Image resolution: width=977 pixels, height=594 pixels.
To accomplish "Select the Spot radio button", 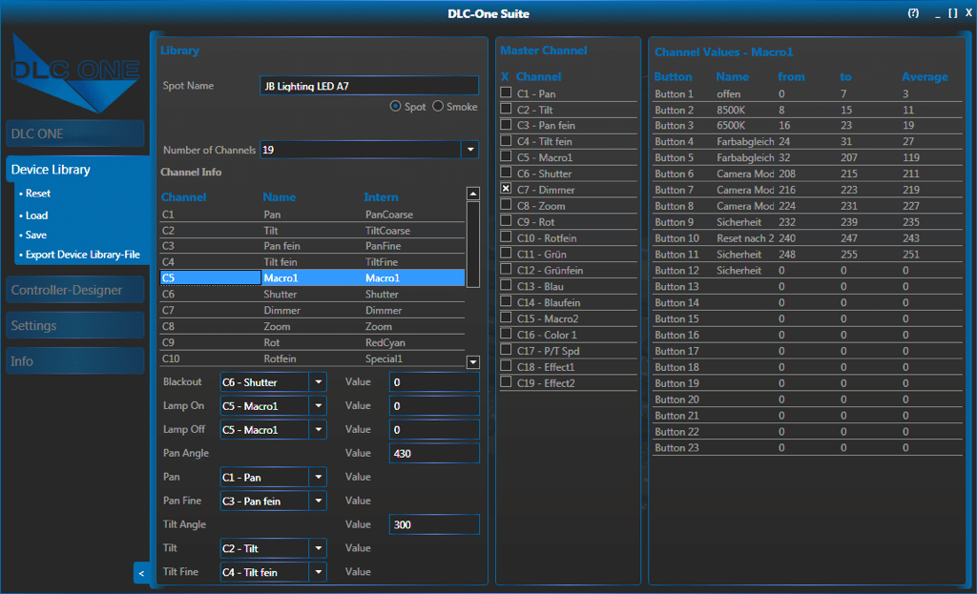I will [396, 107].
